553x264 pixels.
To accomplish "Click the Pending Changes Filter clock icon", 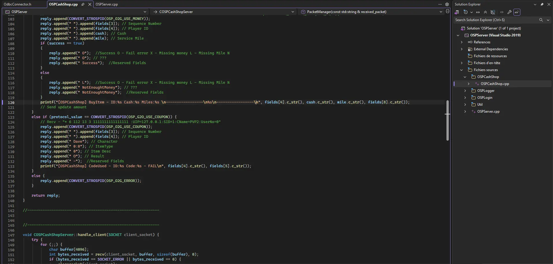I will 466,12.
